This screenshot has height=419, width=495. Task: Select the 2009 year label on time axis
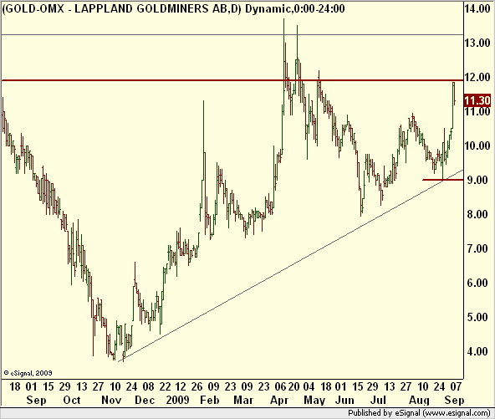(x=177, y=400)
